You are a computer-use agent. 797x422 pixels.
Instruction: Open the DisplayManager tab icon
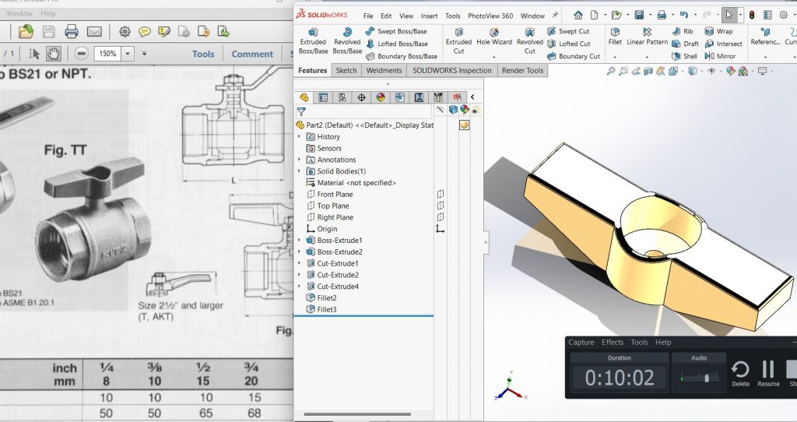(x=380, y=97)
